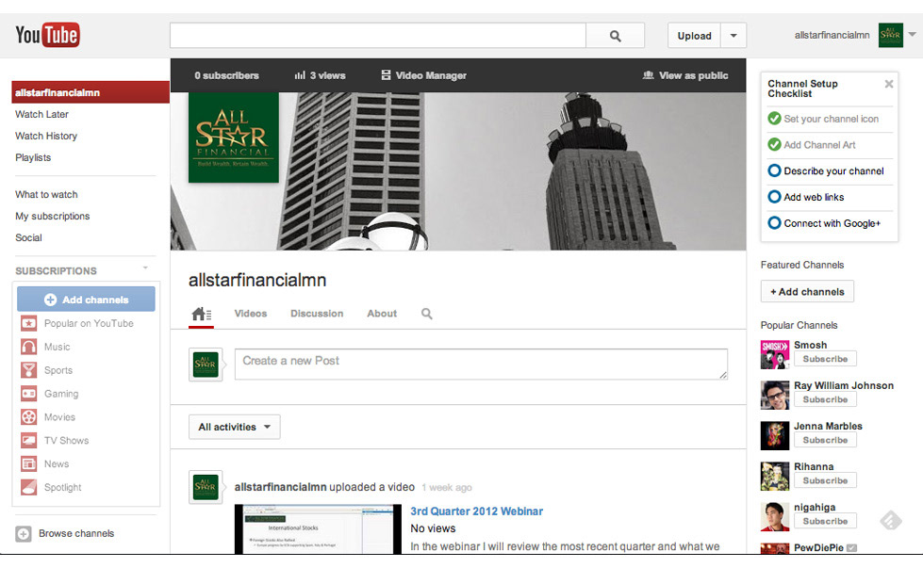Switch to the Videos tab

pos(251,314)
